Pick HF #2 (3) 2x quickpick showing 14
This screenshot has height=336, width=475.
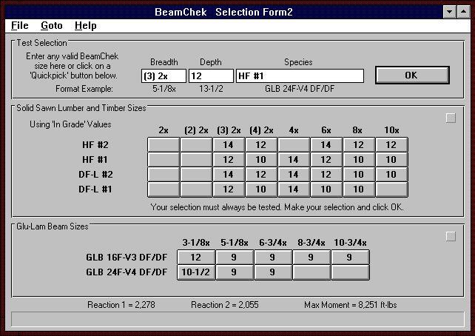pyautogui.click(x=229, y=144)
